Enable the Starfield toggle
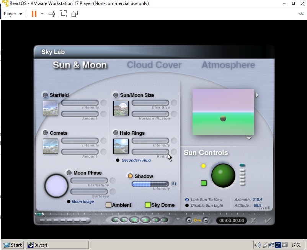307x250 pixels. tap(45, 95)
